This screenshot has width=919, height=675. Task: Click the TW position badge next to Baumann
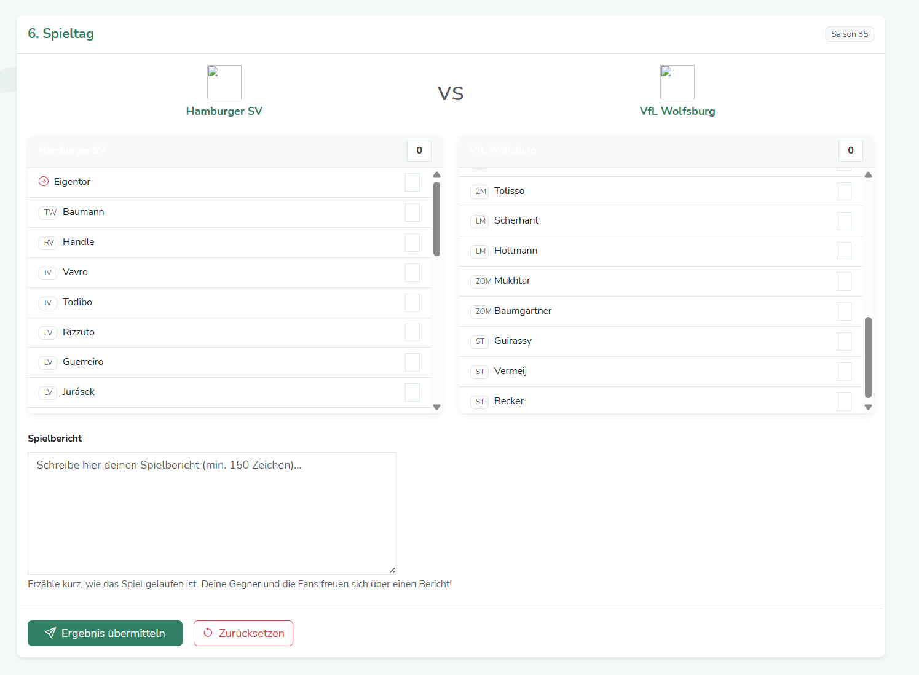pyautogui.click(x=49, y=213)
